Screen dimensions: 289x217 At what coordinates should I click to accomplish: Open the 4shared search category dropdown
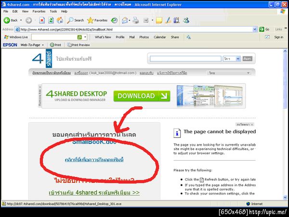click(x=232, y=59)
